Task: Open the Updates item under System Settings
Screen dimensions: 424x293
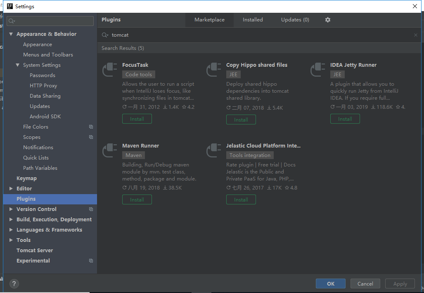Action: (40, 106)
